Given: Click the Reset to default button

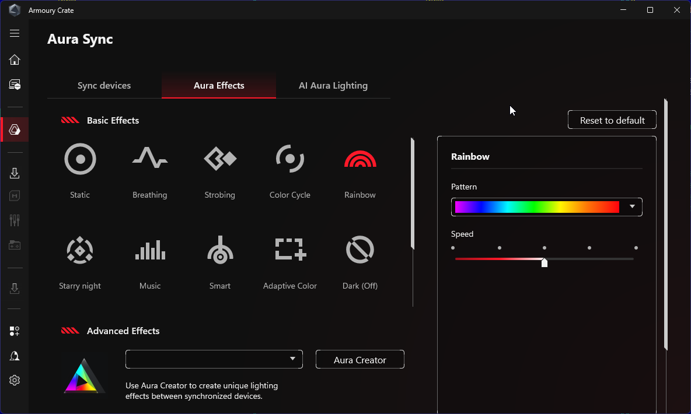Looking at the screenshot, I should point(612,120).
